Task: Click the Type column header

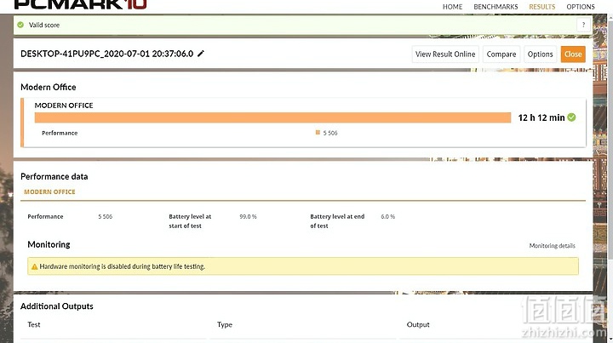Action: (x=225, y=324)
